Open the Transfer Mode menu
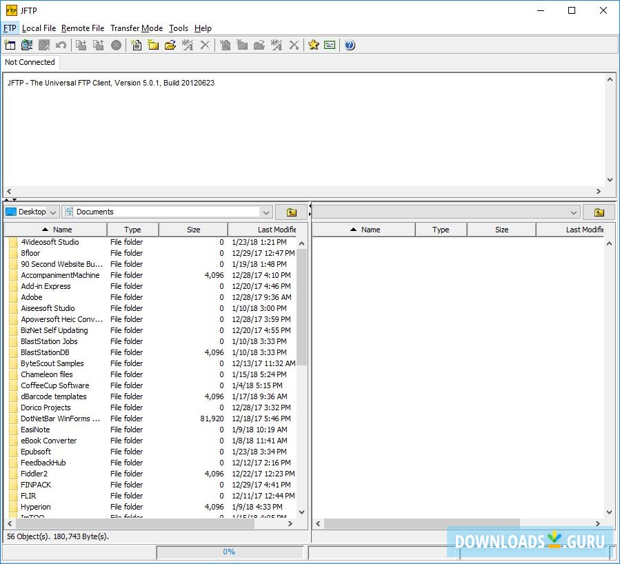This screenshot has height=564, width=620. 137,28
